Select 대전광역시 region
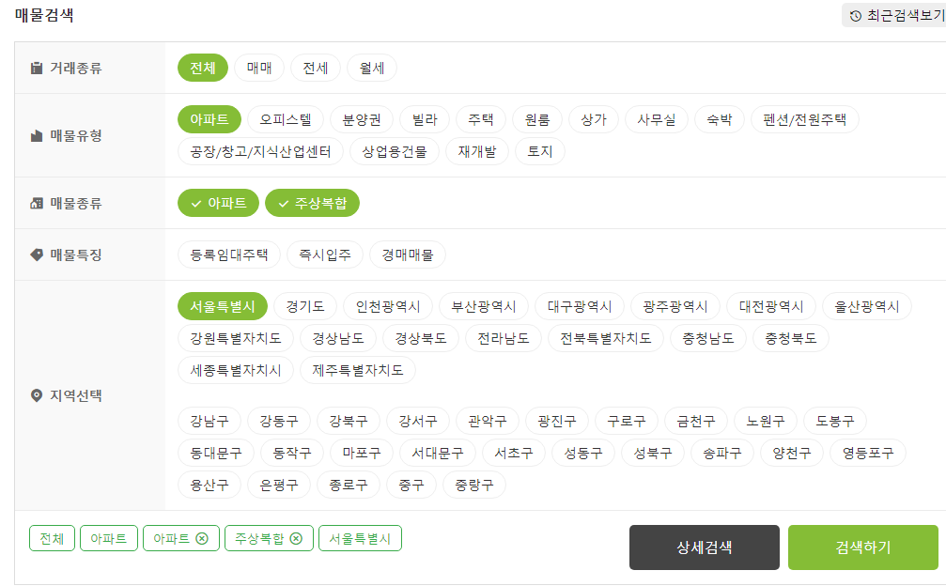The image size is (946, 586). coord(771,306)
